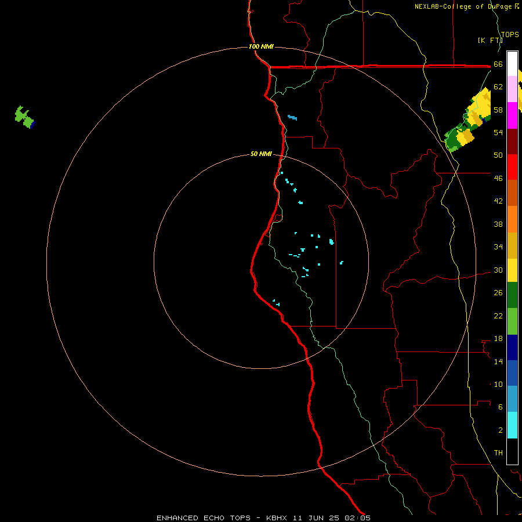Click the burnt orange legend swatch
The width and height of the screenshot is (522, 522).
[x=512, y=193]
